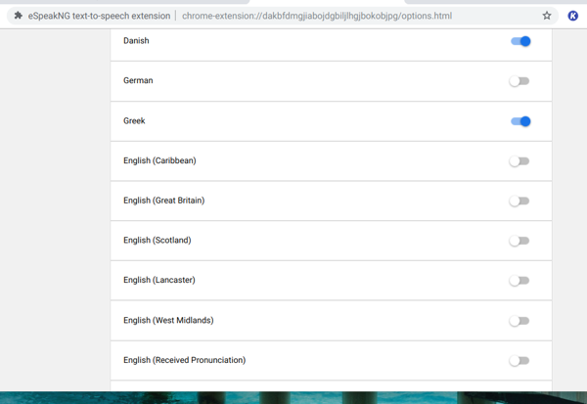
Task: Enable the English (Caribbean) toggle
Action: point(519,161)
